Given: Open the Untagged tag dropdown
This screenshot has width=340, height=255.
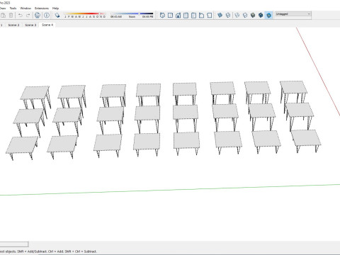Looking at the screenshot, I should 293,14.
